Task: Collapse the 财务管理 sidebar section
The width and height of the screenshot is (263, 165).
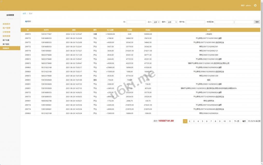Action: pyautogui.click(x=6, y=36)
